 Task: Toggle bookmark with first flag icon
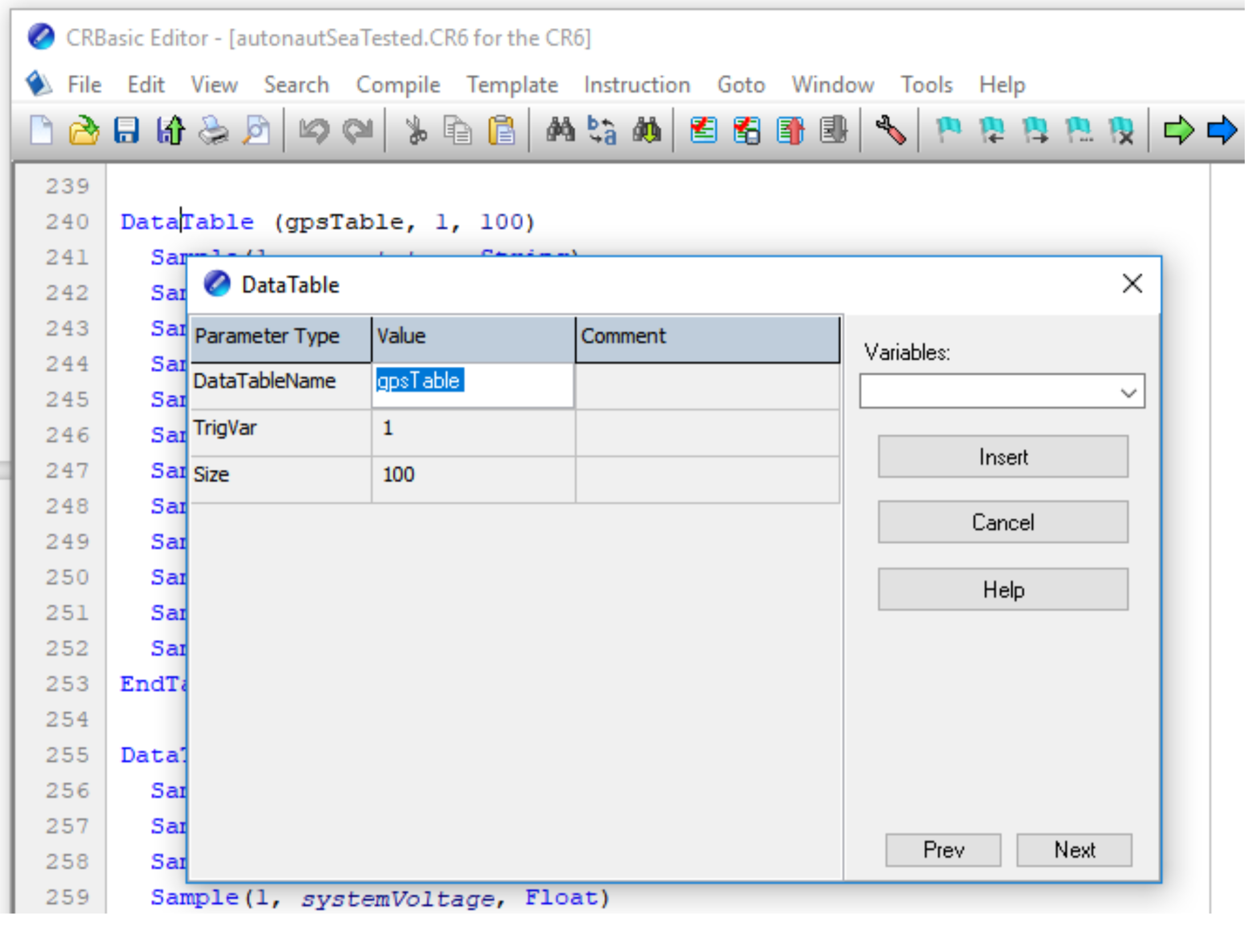tap(948, 131)
